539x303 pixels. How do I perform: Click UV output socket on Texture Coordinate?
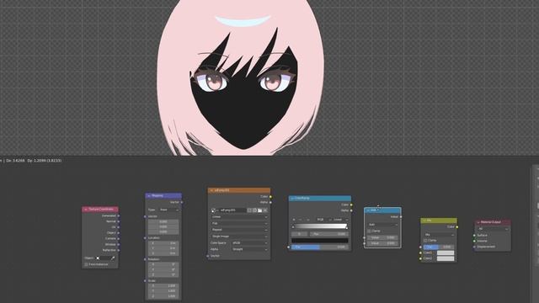[x=119, y=227]
